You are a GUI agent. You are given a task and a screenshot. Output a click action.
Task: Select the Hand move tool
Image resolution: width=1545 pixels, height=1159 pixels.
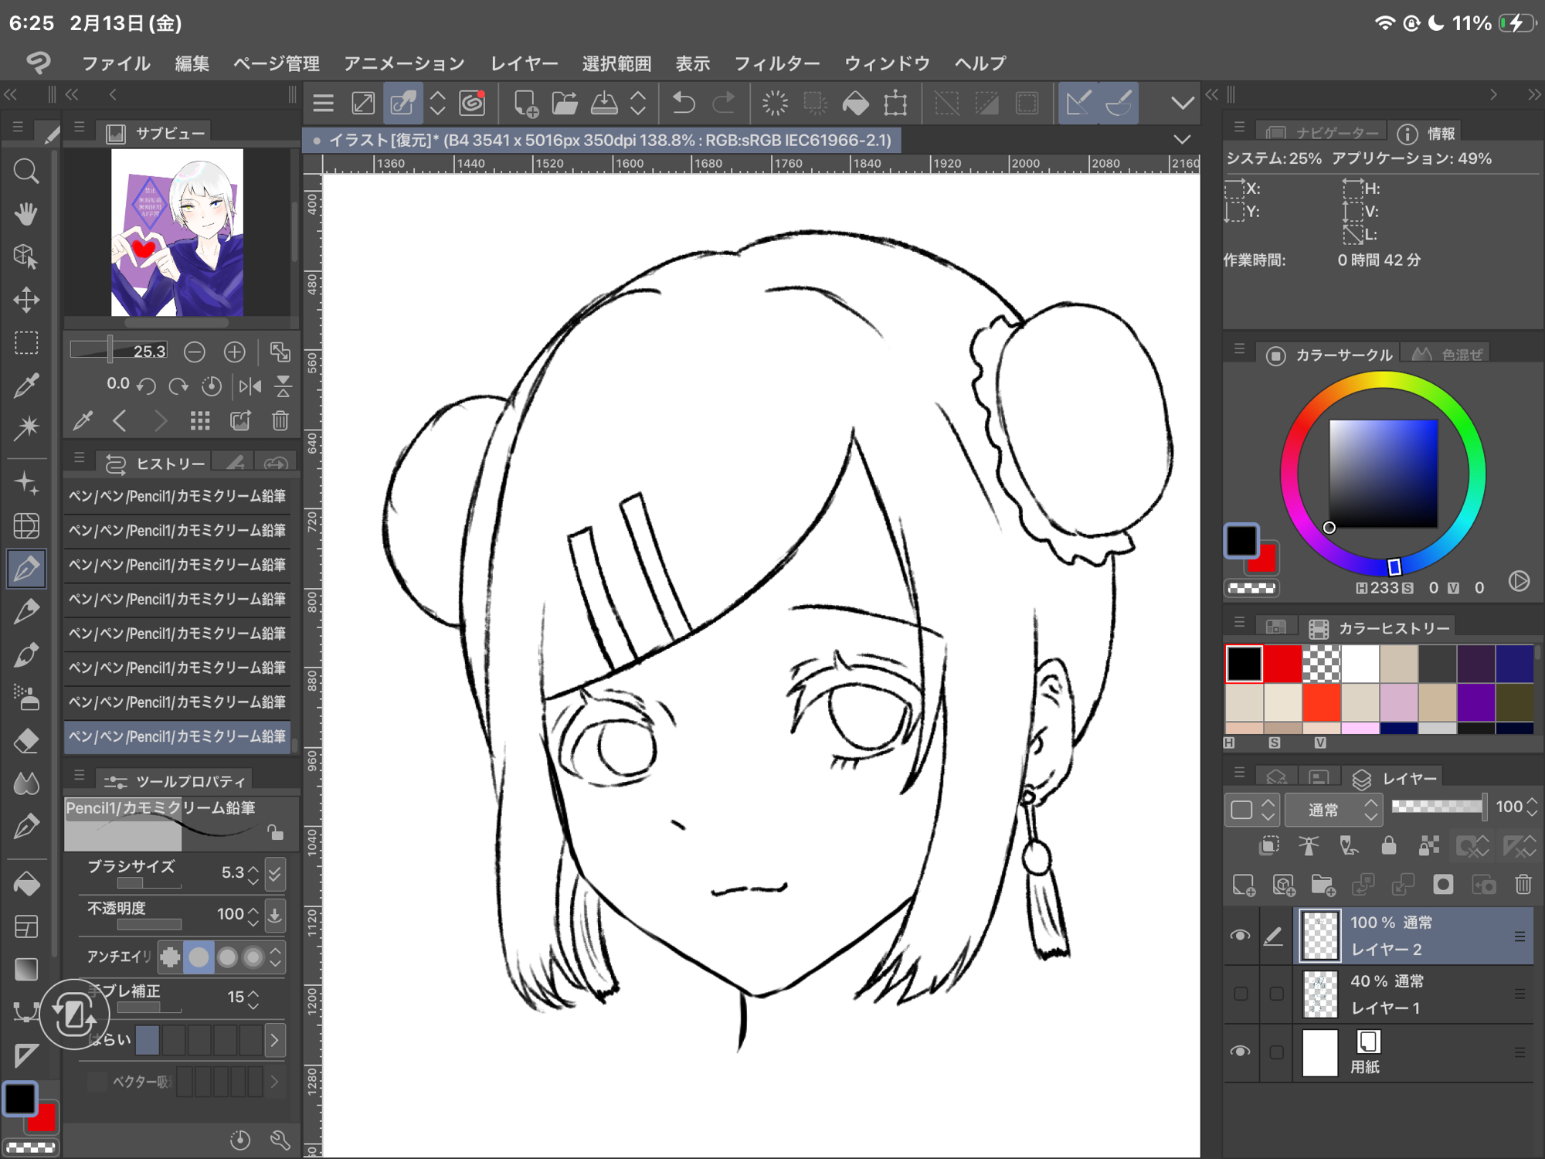pyautogui.click(x=26, y=214)
